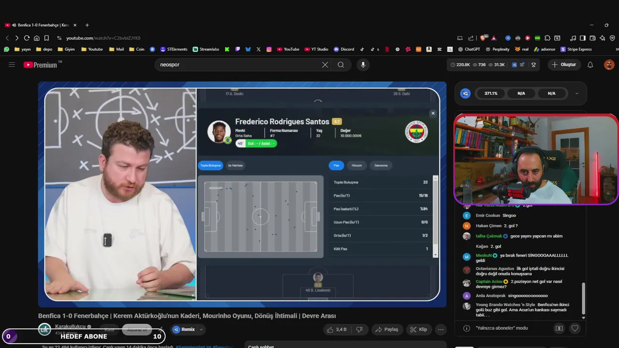
Task: Select the Topla Buluşma tab in video
Action: tap(210, 165)
